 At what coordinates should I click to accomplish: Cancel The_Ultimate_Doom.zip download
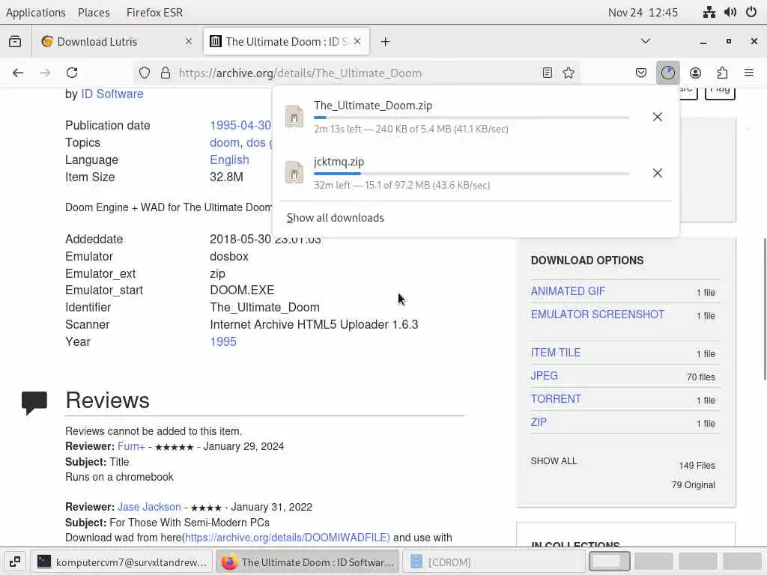click(658, 117)
